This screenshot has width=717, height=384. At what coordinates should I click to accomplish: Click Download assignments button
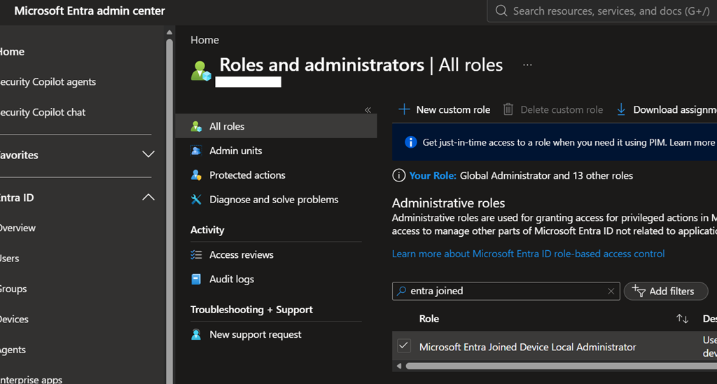(x=667, y=110)
